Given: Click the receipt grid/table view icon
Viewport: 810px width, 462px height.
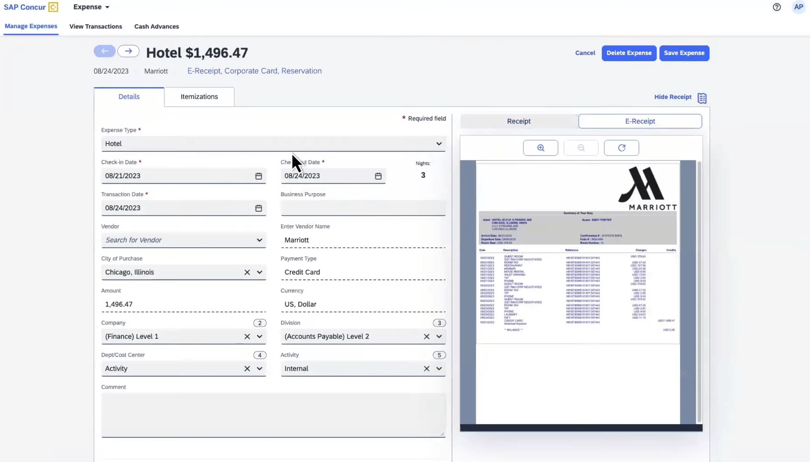Looking at the screenshot, I should (702, 97).
